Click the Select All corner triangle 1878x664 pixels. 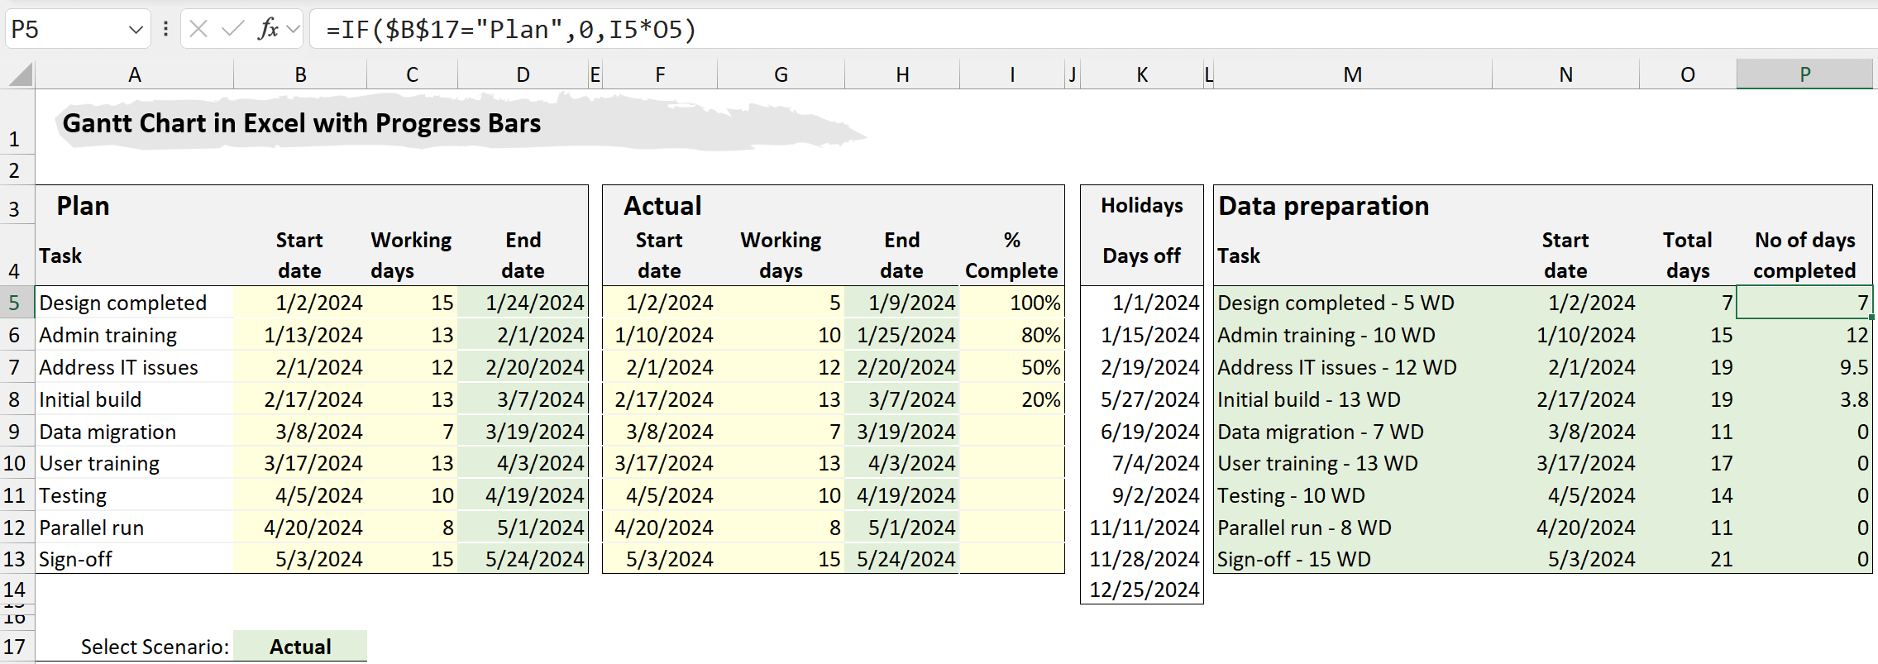[x=20, y=75]
